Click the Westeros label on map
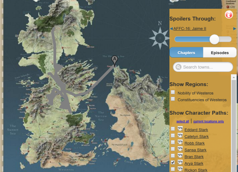The width and height of the screenshot is (238, 172). click(66, 169)
